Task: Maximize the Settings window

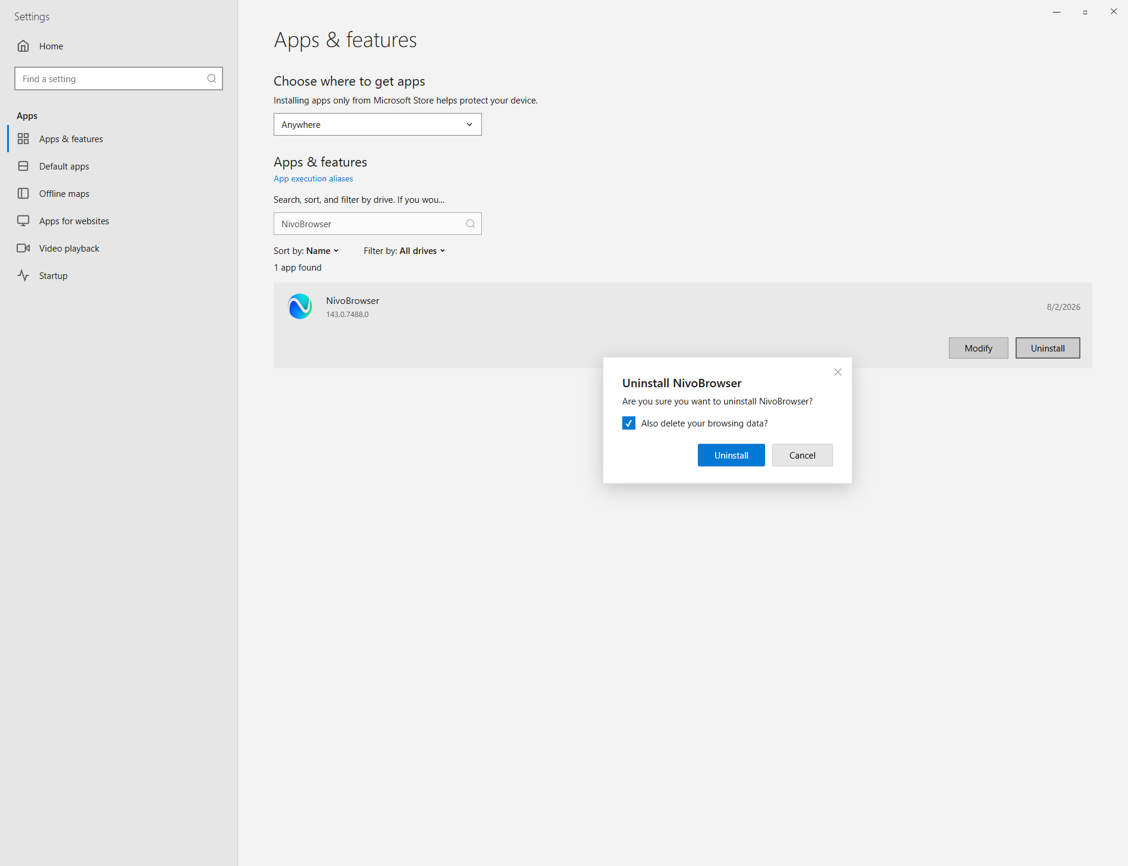Action: pyautogui.click(x=1085, y=11)
